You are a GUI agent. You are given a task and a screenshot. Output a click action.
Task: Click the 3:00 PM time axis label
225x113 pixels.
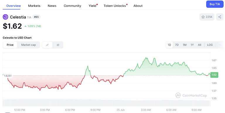[x=45, y=110]
